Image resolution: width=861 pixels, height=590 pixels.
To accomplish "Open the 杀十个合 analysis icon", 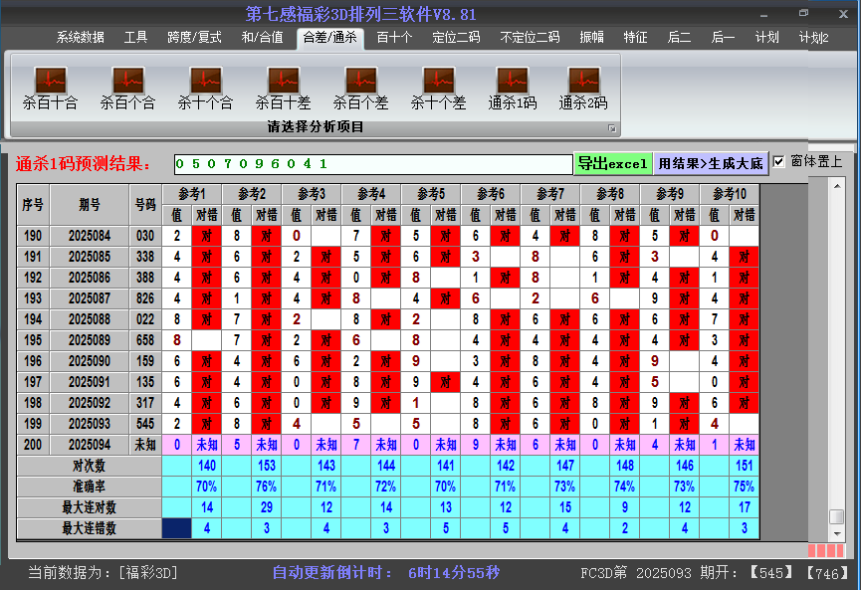I will click(205, 80).
